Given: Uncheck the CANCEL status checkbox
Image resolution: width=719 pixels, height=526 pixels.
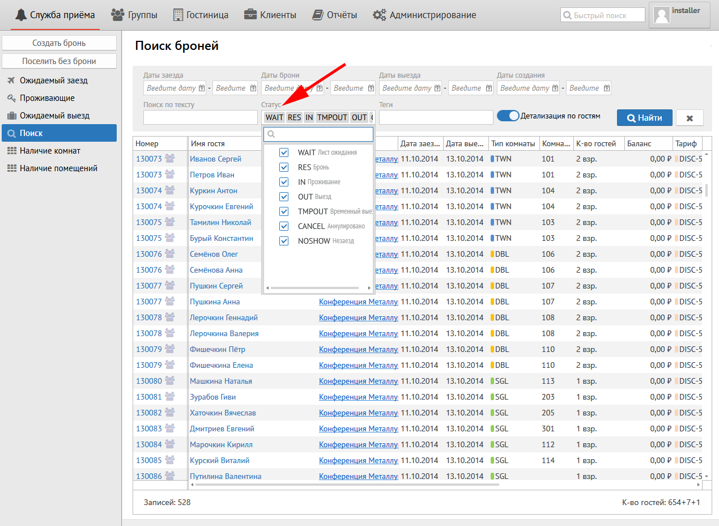Looking at the screenshot, I should pyautogui.click(x=284, y=226).
